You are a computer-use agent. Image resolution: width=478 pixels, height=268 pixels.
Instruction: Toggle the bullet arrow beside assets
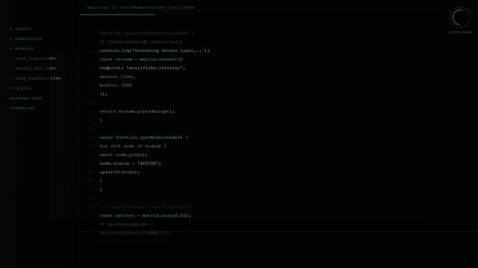point(11,28)
